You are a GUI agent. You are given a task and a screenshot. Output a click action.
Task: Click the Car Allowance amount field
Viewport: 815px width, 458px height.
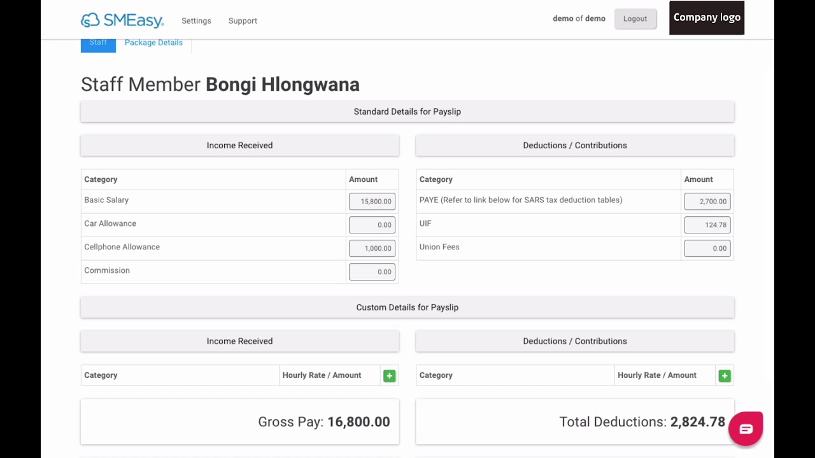[372, 225]
